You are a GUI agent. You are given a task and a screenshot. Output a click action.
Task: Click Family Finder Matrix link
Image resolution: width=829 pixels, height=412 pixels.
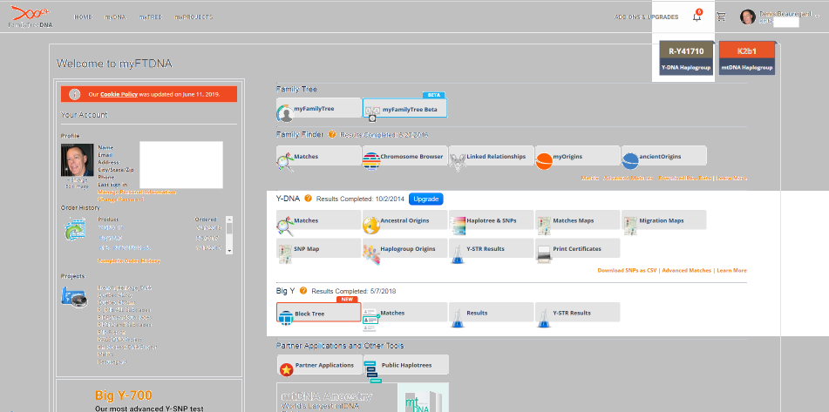point(590,178)
